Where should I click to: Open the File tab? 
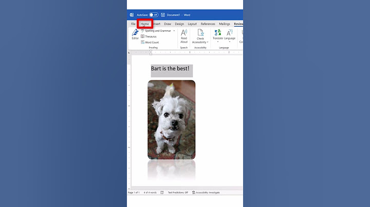pyautogui.click(x=133, y=24)
